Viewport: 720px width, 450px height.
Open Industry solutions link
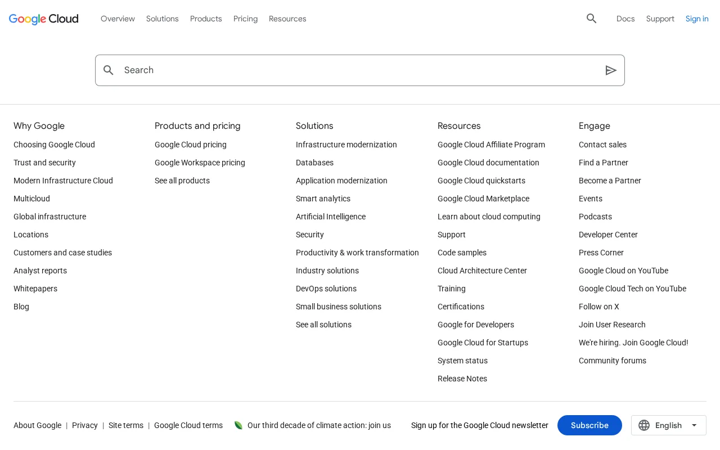[x=327, y=271]
